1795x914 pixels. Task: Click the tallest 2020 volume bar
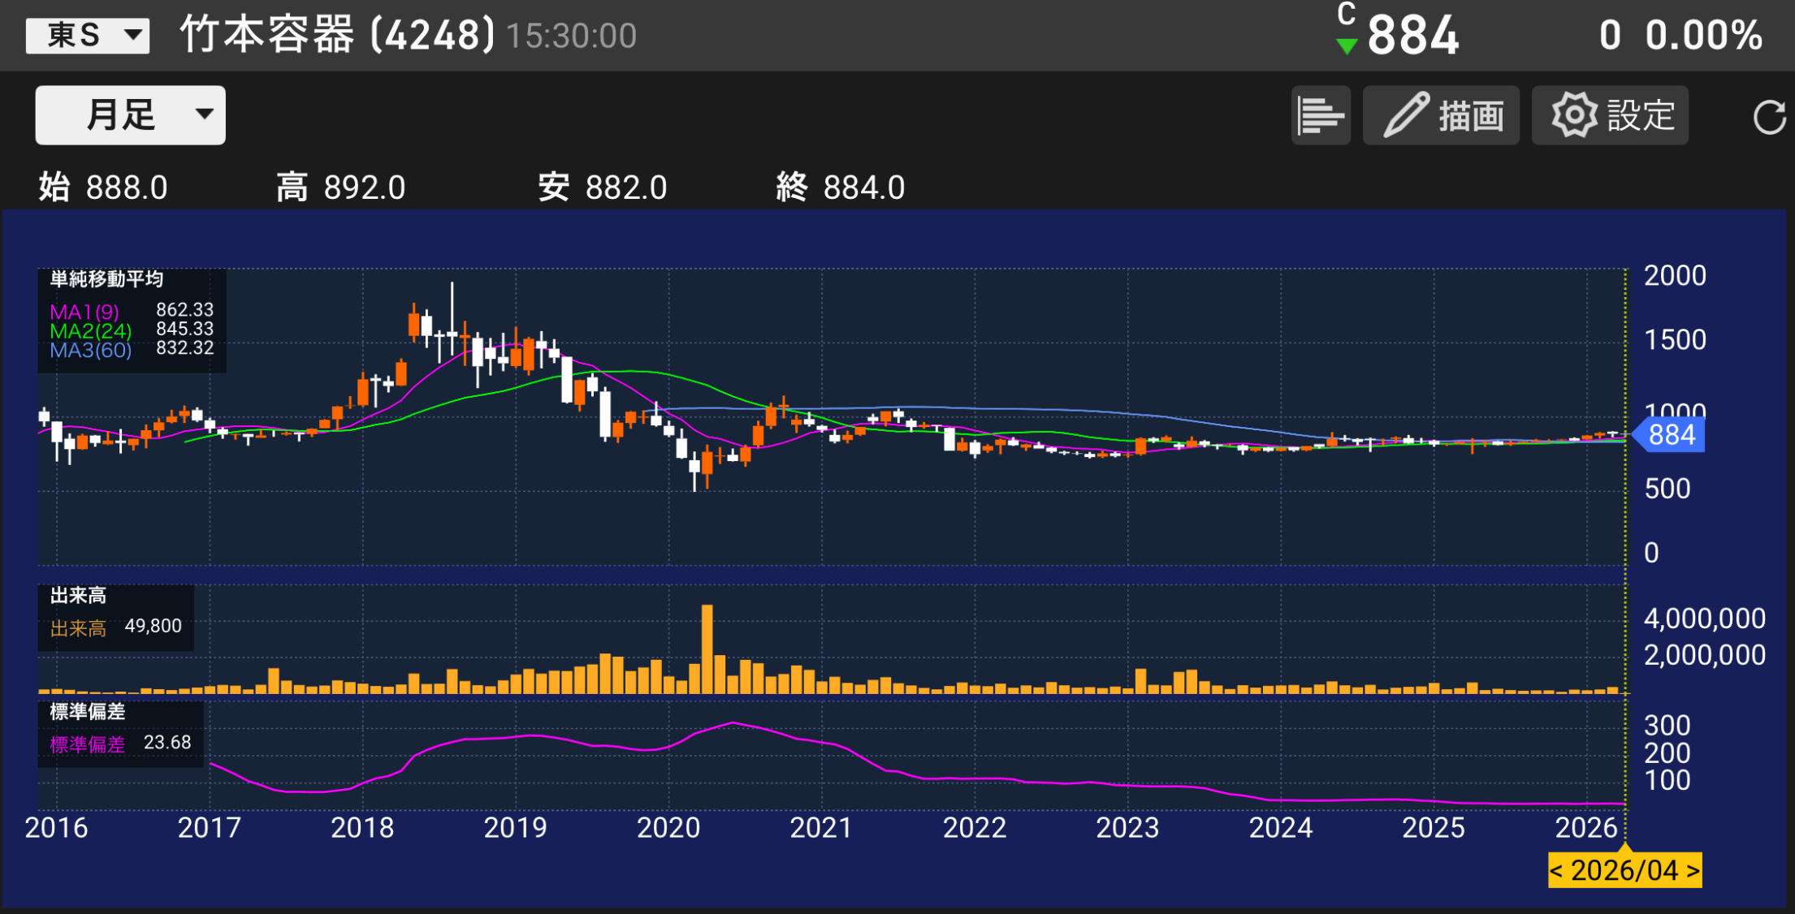coord(707,649)
